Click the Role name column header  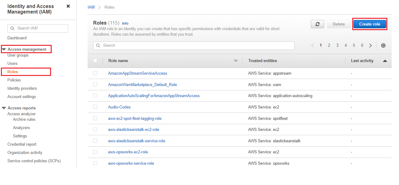pos(118,61)
